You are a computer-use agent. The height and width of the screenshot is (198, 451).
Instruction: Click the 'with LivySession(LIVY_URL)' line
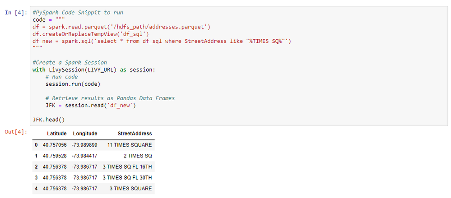pyautogui.click(x=93, y=70)
